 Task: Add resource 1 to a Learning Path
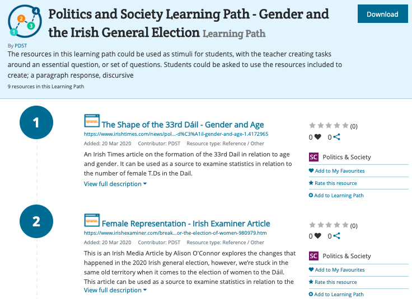tap(336, 196)
